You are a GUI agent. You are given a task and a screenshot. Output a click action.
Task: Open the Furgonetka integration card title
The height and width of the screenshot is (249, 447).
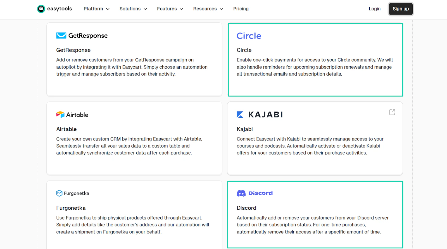pyautogui.click(x=71, y=208)
